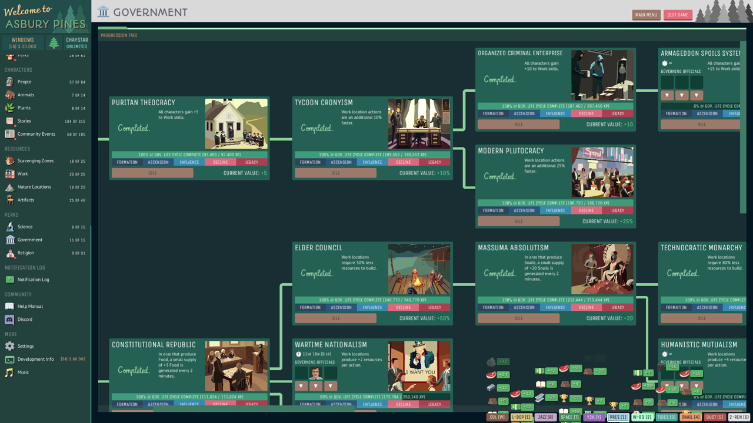Select the Plants leaf icon
Screen dimensions: 753x423
tap(9, 108)
